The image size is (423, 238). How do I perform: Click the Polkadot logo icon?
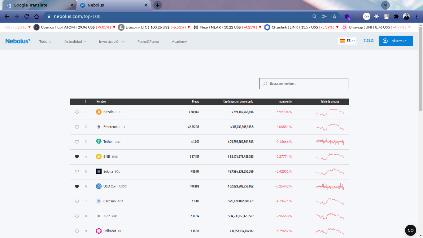click(99, 231)
